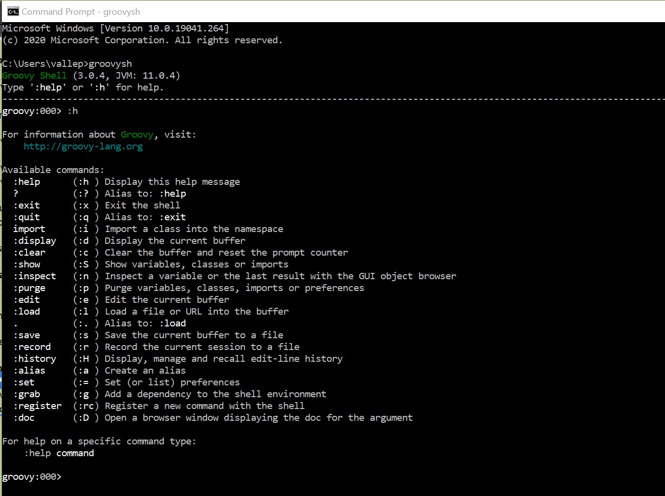Screen dimensions: 665x496
Task: Click the 'Command Prompt - groovysh' window title
Action: [x=81, y=11]
